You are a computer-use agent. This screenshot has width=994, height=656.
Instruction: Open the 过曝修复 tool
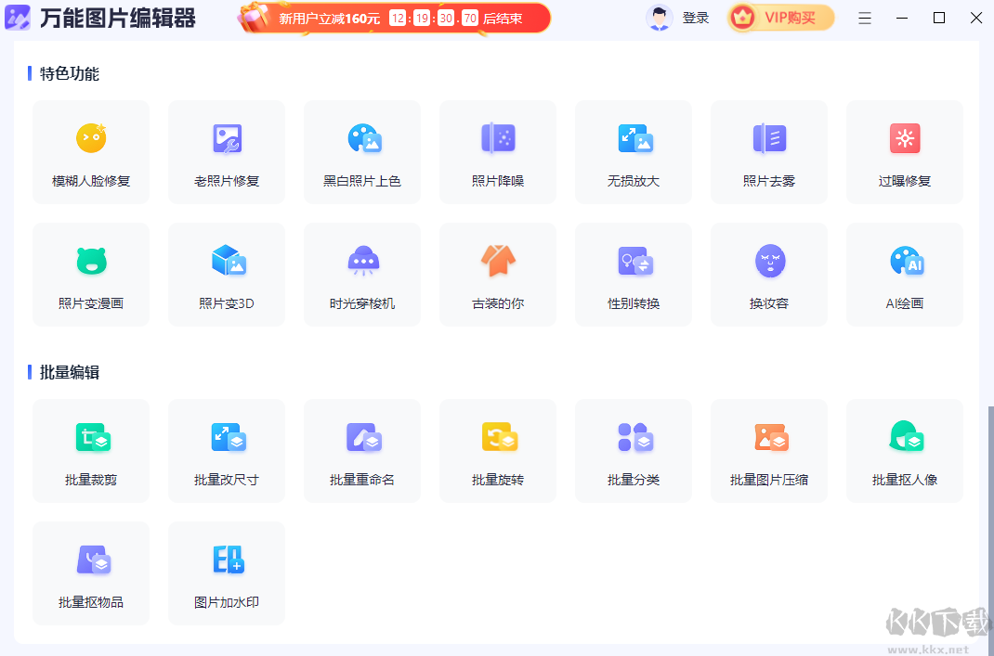click(904, 152)
